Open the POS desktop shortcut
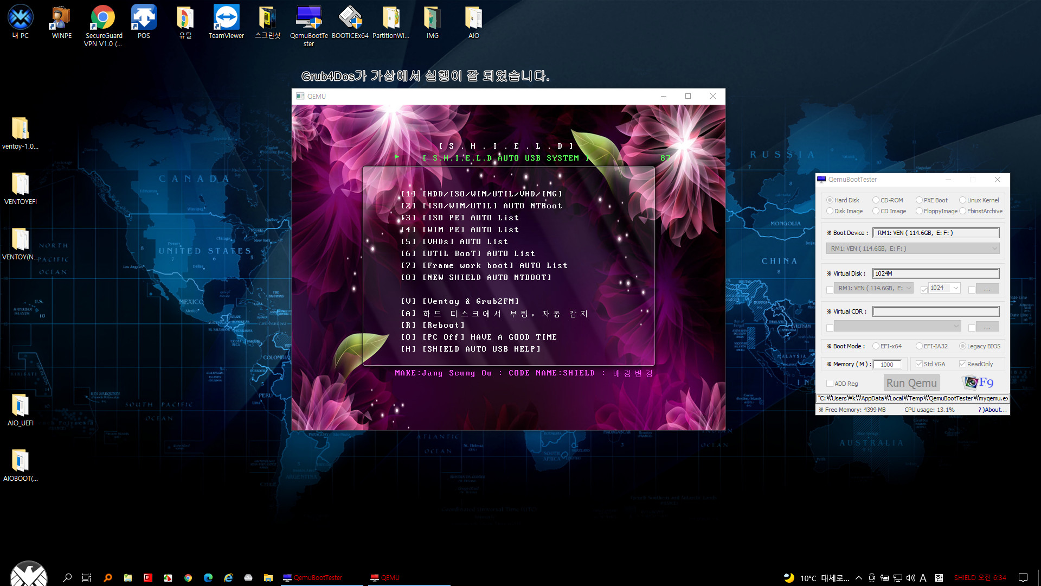1041x586 pixels. pos(144,22)
